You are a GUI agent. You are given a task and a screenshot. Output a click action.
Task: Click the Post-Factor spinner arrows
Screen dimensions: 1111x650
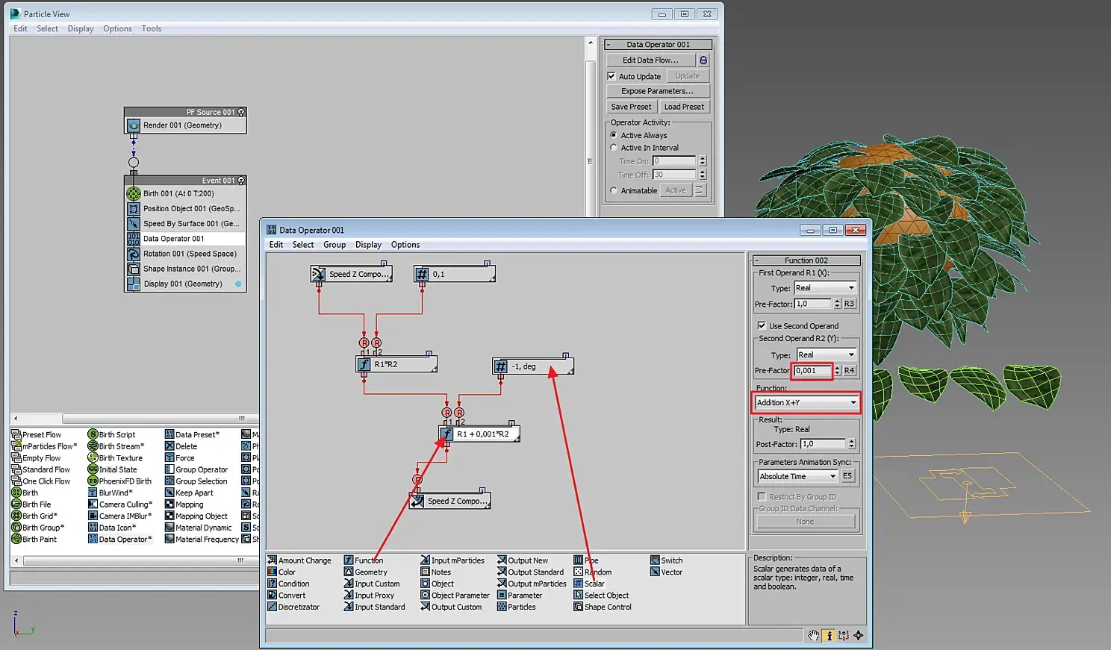tap(851, 444)
